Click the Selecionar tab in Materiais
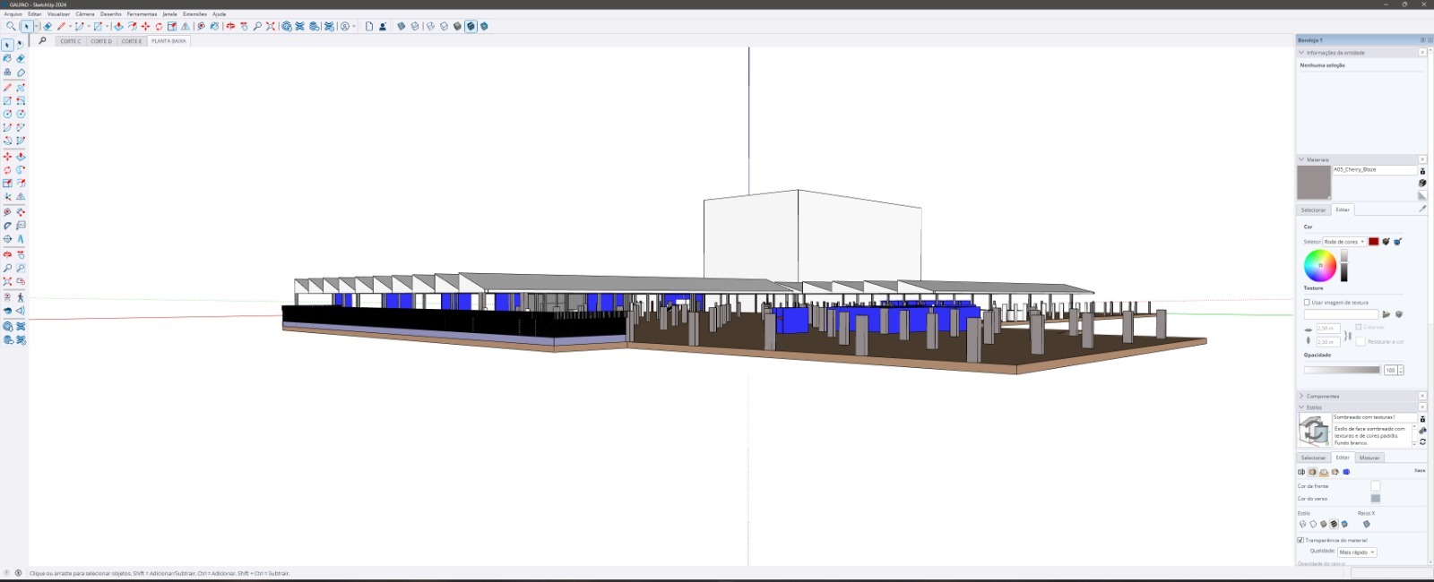 tap(1313, 210)
